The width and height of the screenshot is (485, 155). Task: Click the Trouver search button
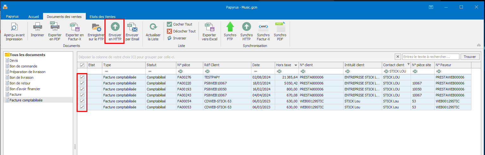[x=470, y=57]
